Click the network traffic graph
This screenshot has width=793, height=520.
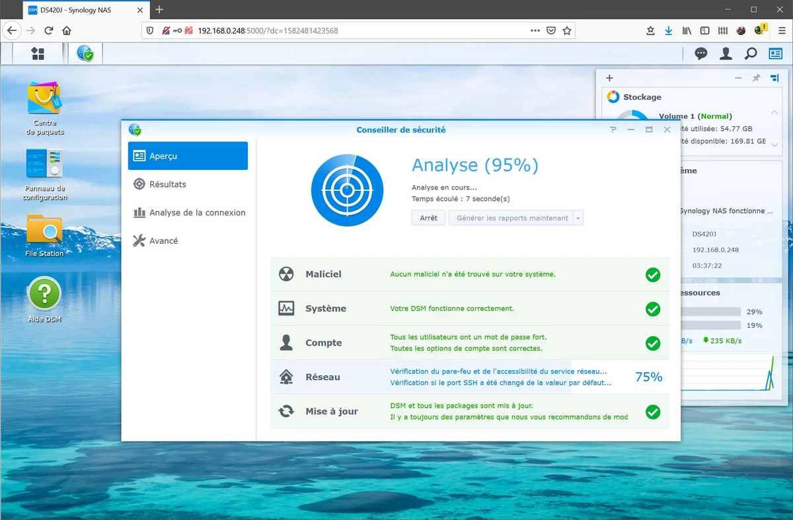tap(727, 373)
